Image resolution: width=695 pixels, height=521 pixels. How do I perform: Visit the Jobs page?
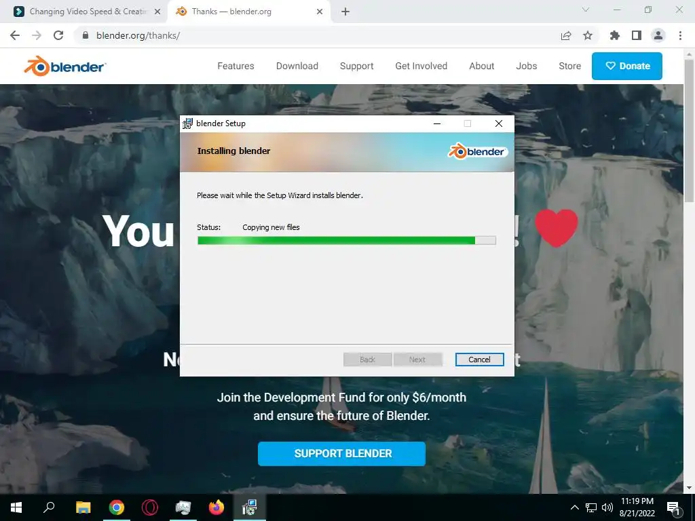[527, 66]
